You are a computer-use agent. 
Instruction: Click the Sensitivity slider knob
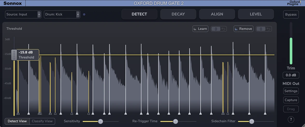(x=100, y=121)
